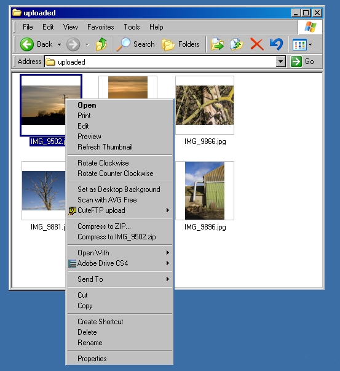This screenshot has width=340, height=371.
Task: Select the IMG_9896.jpg thumbnail
Action: pyautogui.click(x=205, y=191)
